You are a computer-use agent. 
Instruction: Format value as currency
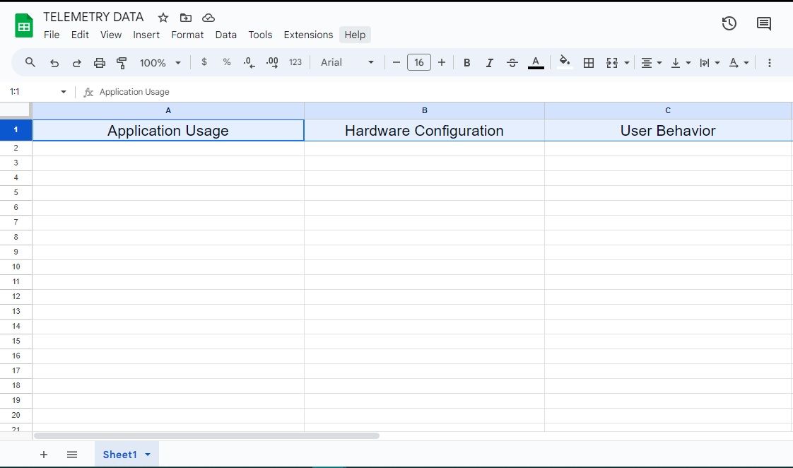click(x=204, y=62)
